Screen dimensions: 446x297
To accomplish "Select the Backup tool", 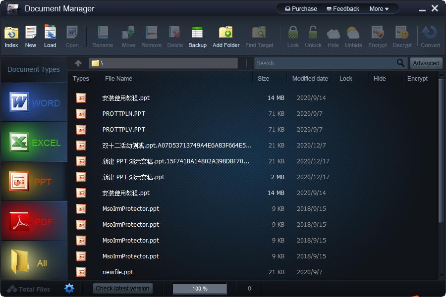I will click(197, 37).
